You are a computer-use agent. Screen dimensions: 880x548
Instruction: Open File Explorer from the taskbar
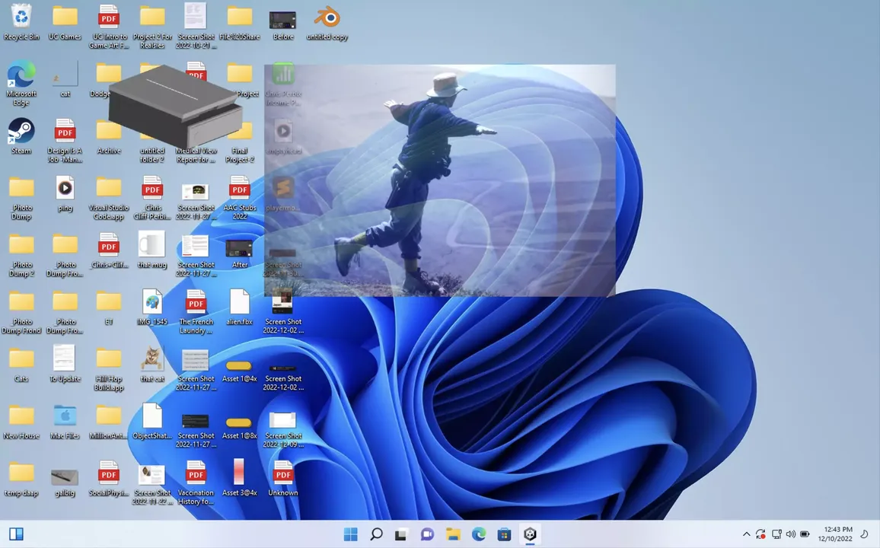tap(453, 534)
